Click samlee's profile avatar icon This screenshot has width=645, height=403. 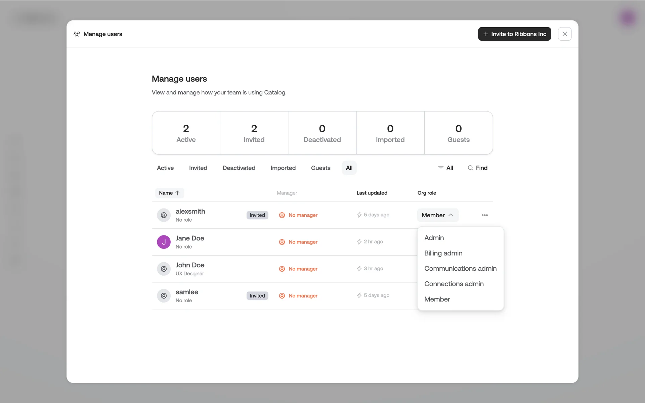pos(164,296)
